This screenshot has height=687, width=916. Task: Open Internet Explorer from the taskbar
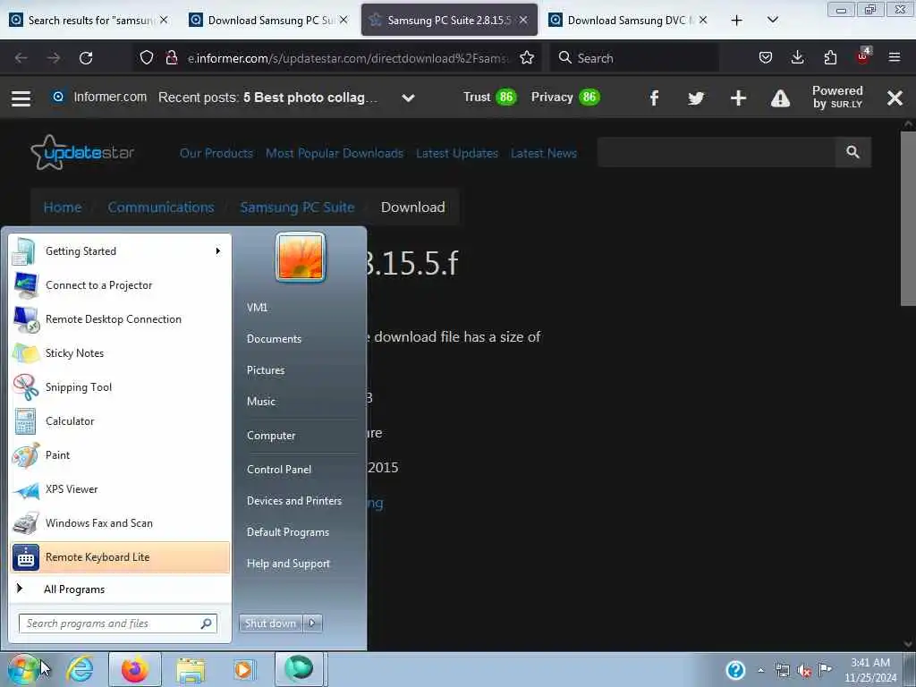(80, 669)
